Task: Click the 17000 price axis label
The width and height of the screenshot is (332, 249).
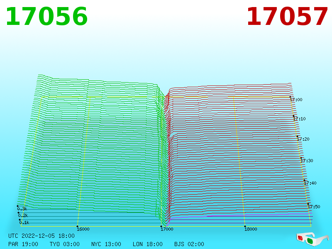Action: pyautogui.click(x=167, y=229)
